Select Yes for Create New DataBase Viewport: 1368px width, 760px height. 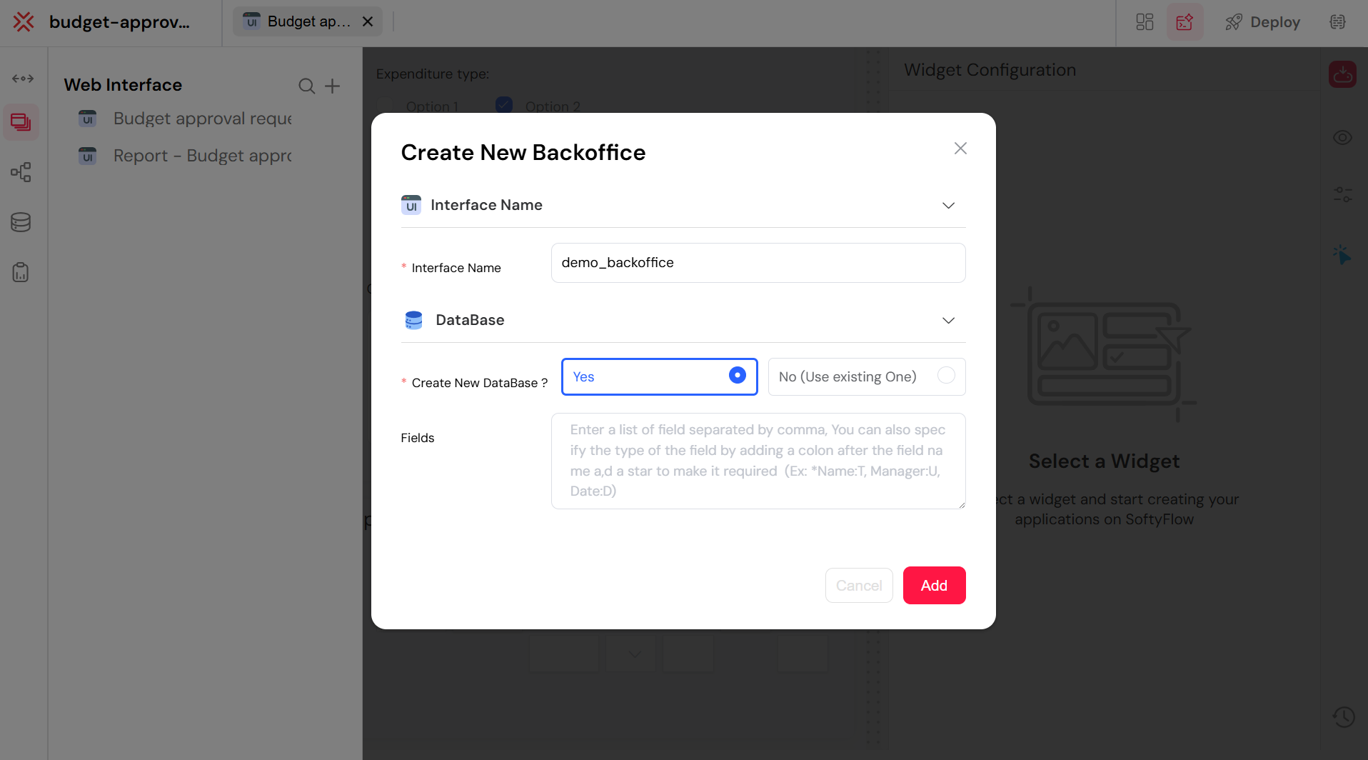coord(659,376)
